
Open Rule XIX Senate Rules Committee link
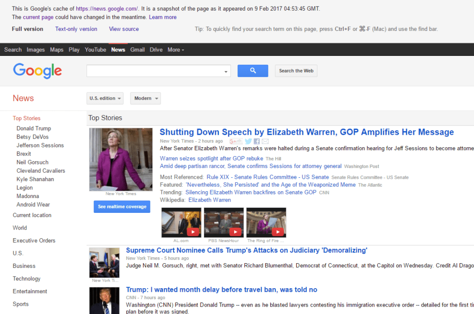pos(268,177)
